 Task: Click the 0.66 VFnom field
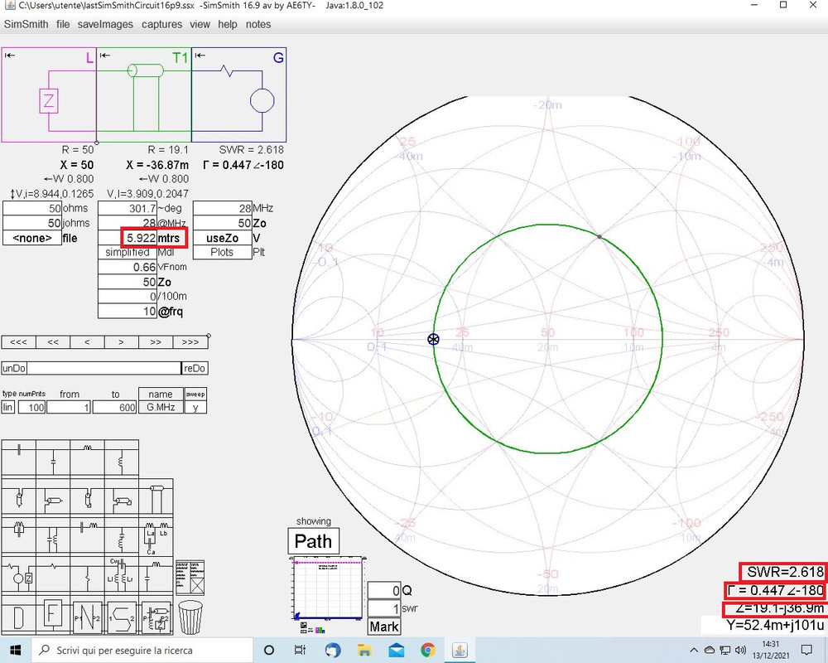coord(128,267)
